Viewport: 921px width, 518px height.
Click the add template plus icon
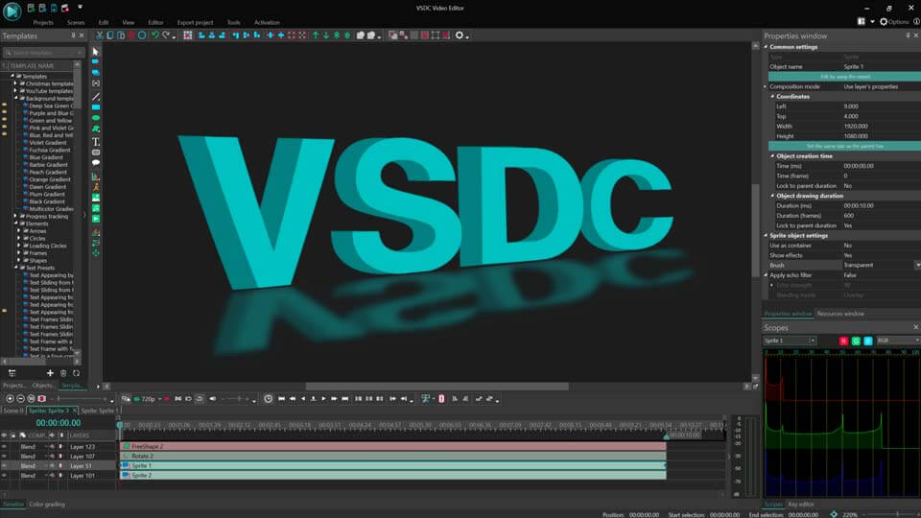click(x=50, y=373)
